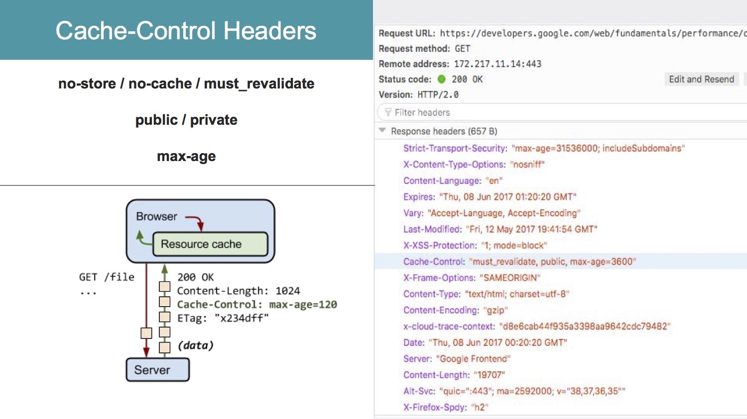Viewport: 747px width, 419px height.
Task: Collapse the Response headers section
Action: coord(382,131)
